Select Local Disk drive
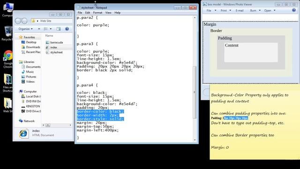Viewport: 300px width, 169px height. point(33,96)
